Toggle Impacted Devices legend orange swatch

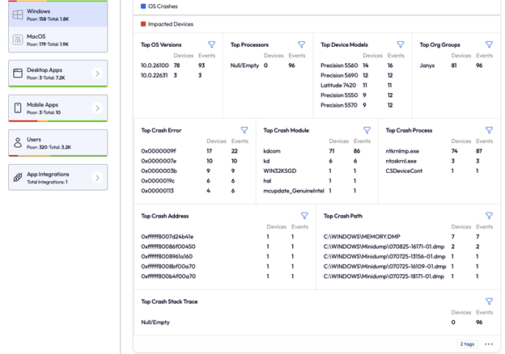point(143,24)
